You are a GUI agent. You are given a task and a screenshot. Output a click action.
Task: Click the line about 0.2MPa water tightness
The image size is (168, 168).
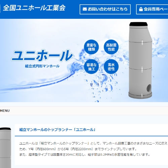[x=85, y=155]
